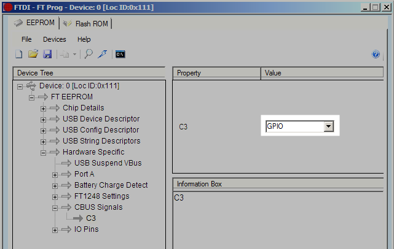Screen dimensions: 394x249
Task: Open the command-line window icon
Action: click(x=120, y=54)
